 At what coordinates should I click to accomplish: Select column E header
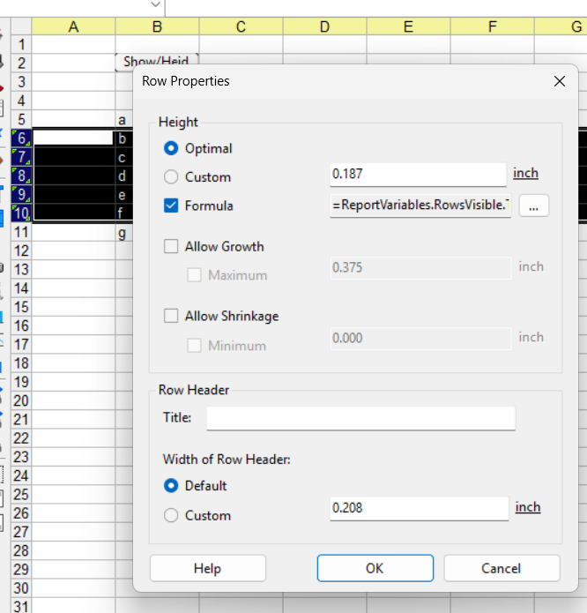click(408, 26)
